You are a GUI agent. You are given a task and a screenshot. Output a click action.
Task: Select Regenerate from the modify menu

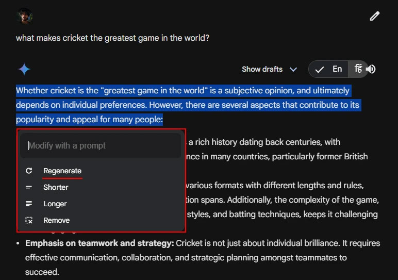[62, 171]
